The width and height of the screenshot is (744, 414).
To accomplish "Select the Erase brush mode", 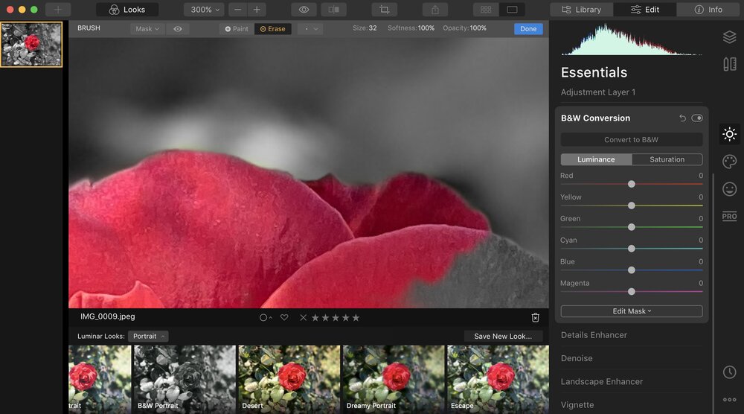I will 272,29.
